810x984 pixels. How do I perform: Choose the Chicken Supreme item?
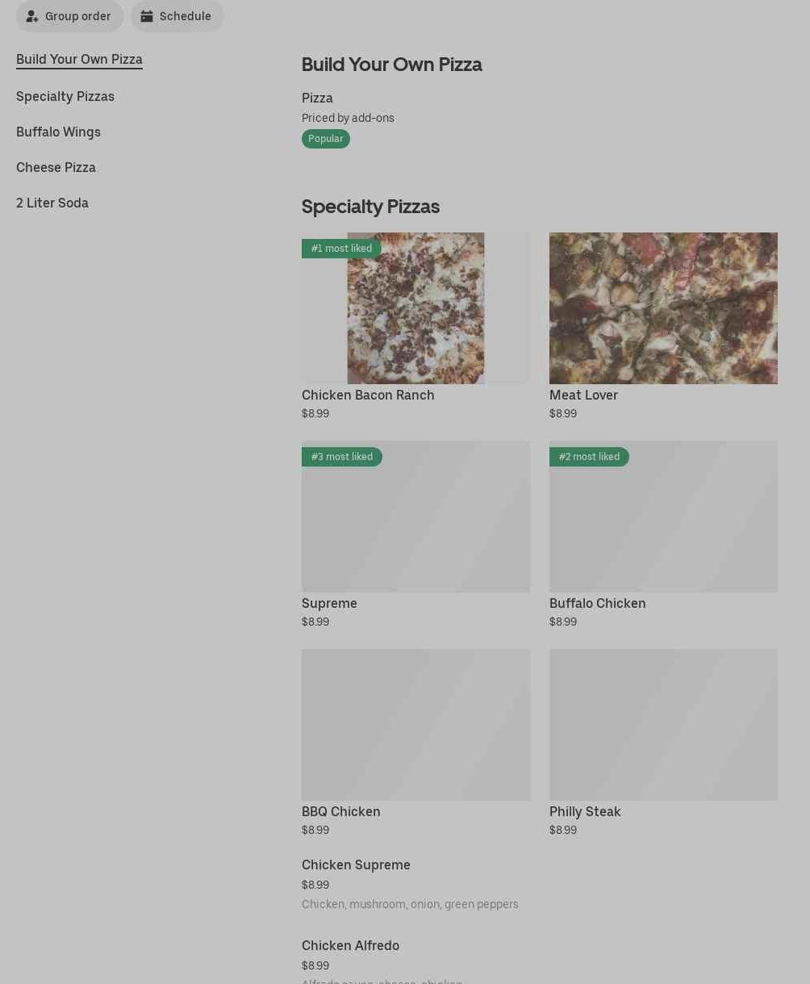356,865
